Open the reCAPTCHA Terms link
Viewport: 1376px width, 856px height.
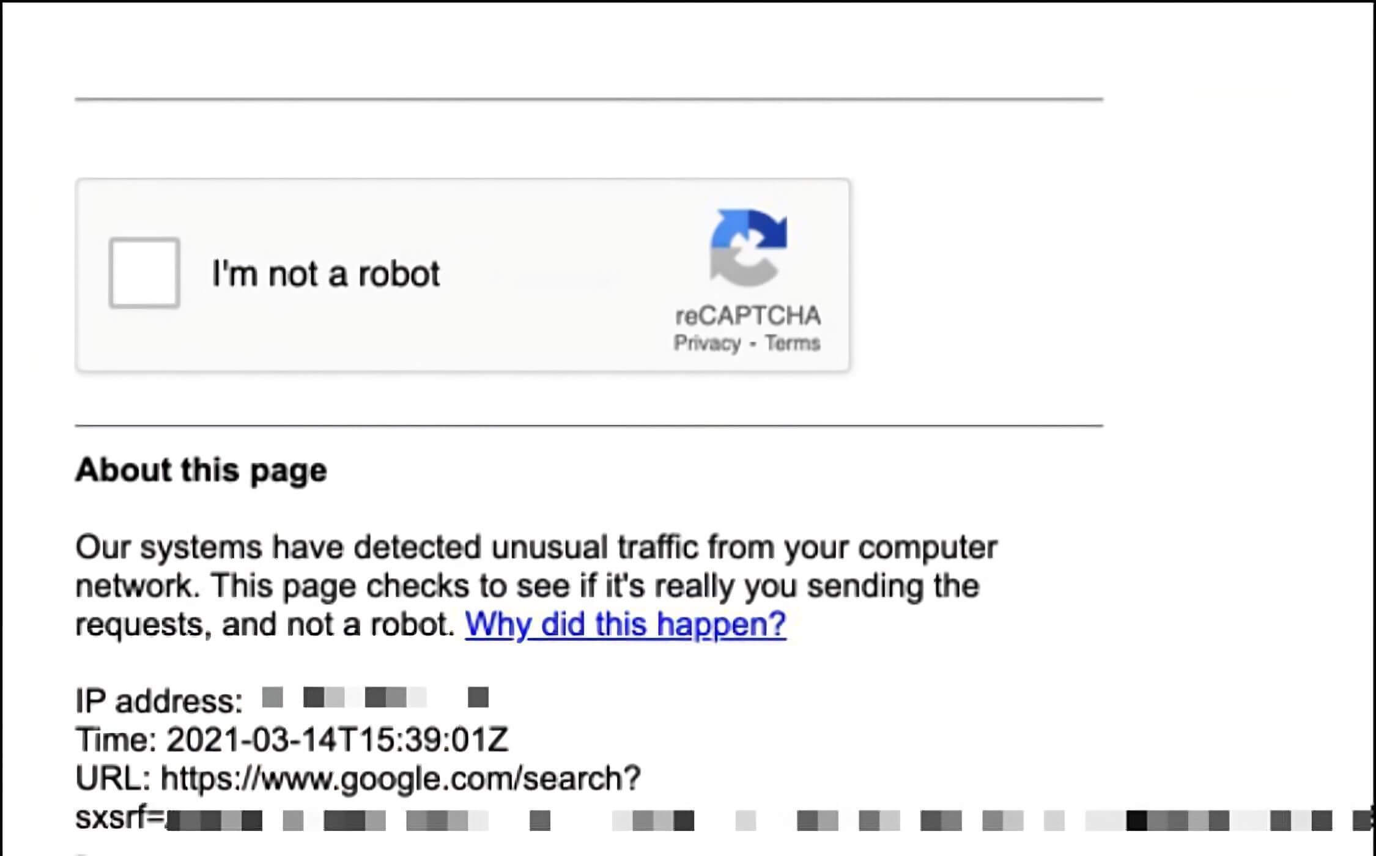(x=793, y=343)
